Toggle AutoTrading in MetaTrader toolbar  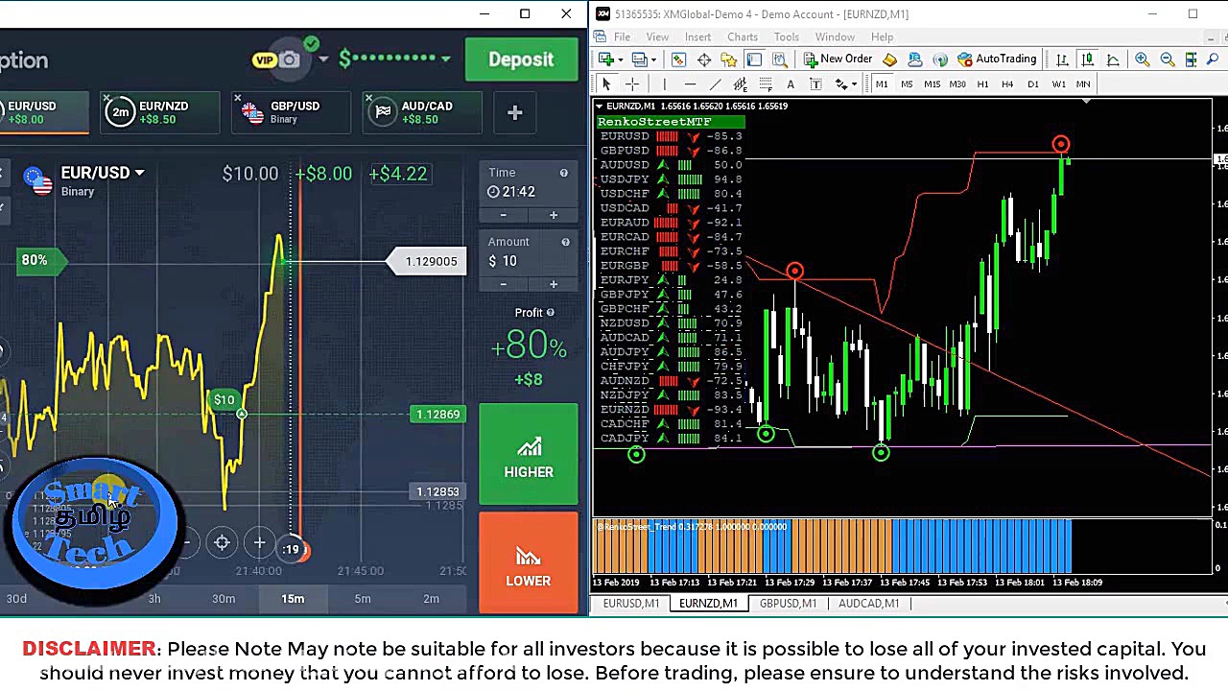point(997,60)
